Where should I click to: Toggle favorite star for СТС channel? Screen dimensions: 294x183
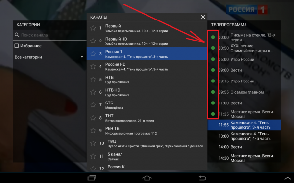click(93, 105)
